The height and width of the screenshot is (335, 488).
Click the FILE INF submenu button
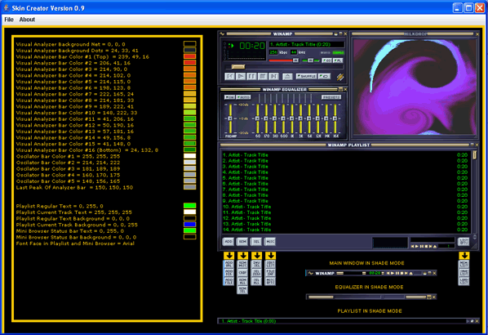(x=270, y=273)
